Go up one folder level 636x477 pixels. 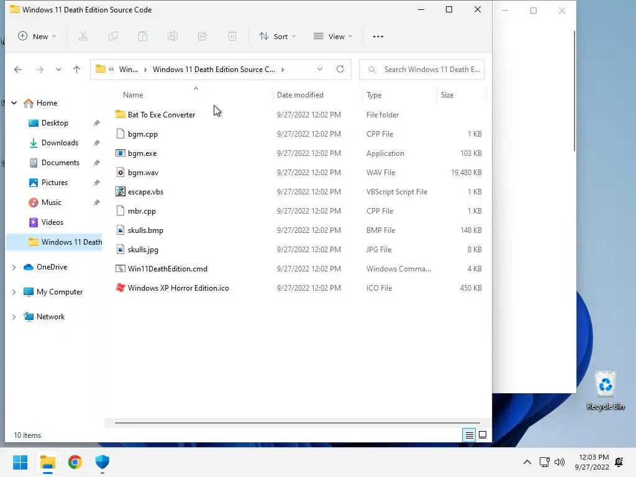pyautogui.click(x=76, y=70)
